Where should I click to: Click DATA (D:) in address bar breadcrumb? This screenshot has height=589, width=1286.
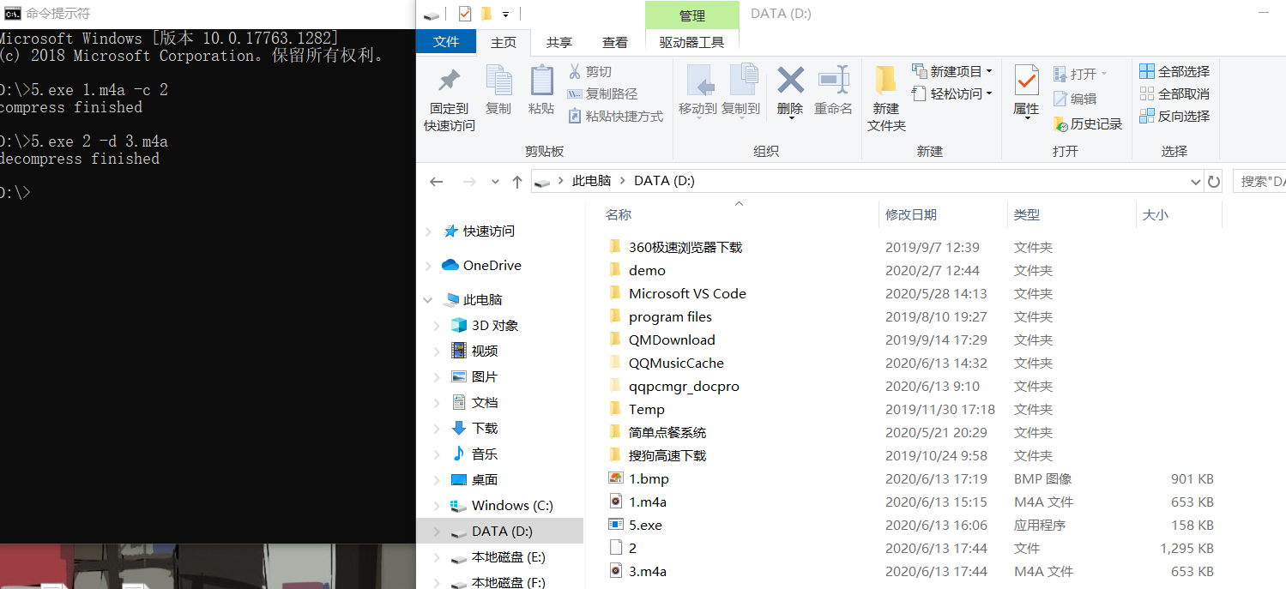tap(664, 181)
